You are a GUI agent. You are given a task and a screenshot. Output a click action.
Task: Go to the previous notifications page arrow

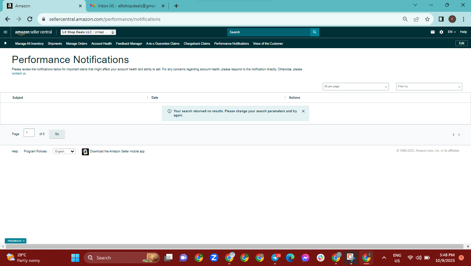[453, 135]
